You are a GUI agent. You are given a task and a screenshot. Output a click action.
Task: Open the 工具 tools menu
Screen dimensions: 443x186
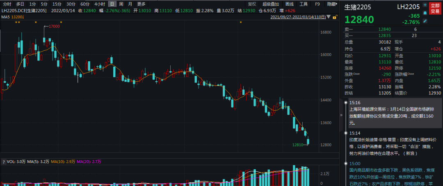[304, 4]
